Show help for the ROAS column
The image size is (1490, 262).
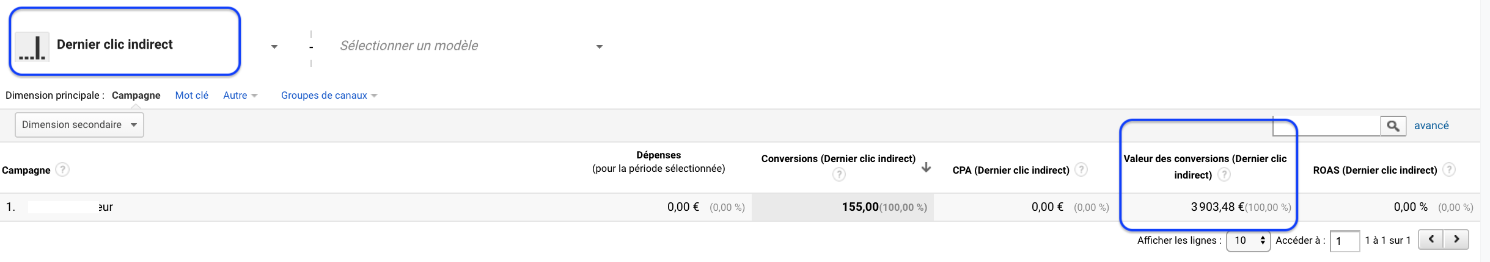[1449, 169]
